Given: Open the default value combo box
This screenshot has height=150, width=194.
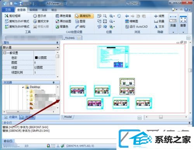Looking at the screenshot, I should point(31,47).
